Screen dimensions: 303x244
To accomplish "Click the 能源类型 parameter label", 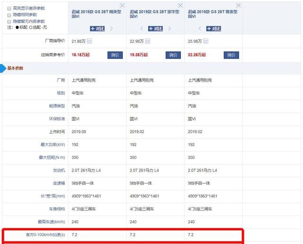I will pyautogui.click(x=57, y=106).
